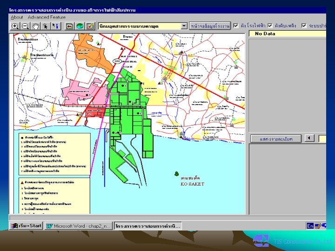Select the Thai project app taskbar item
The height and width of the screenshot is (251, 335).
148,226
